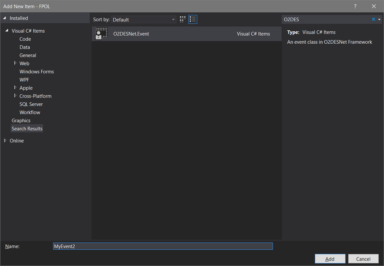Open search box options dropdown arrow
The height and width of the screenshot is (266, 384).
[379, 19]
